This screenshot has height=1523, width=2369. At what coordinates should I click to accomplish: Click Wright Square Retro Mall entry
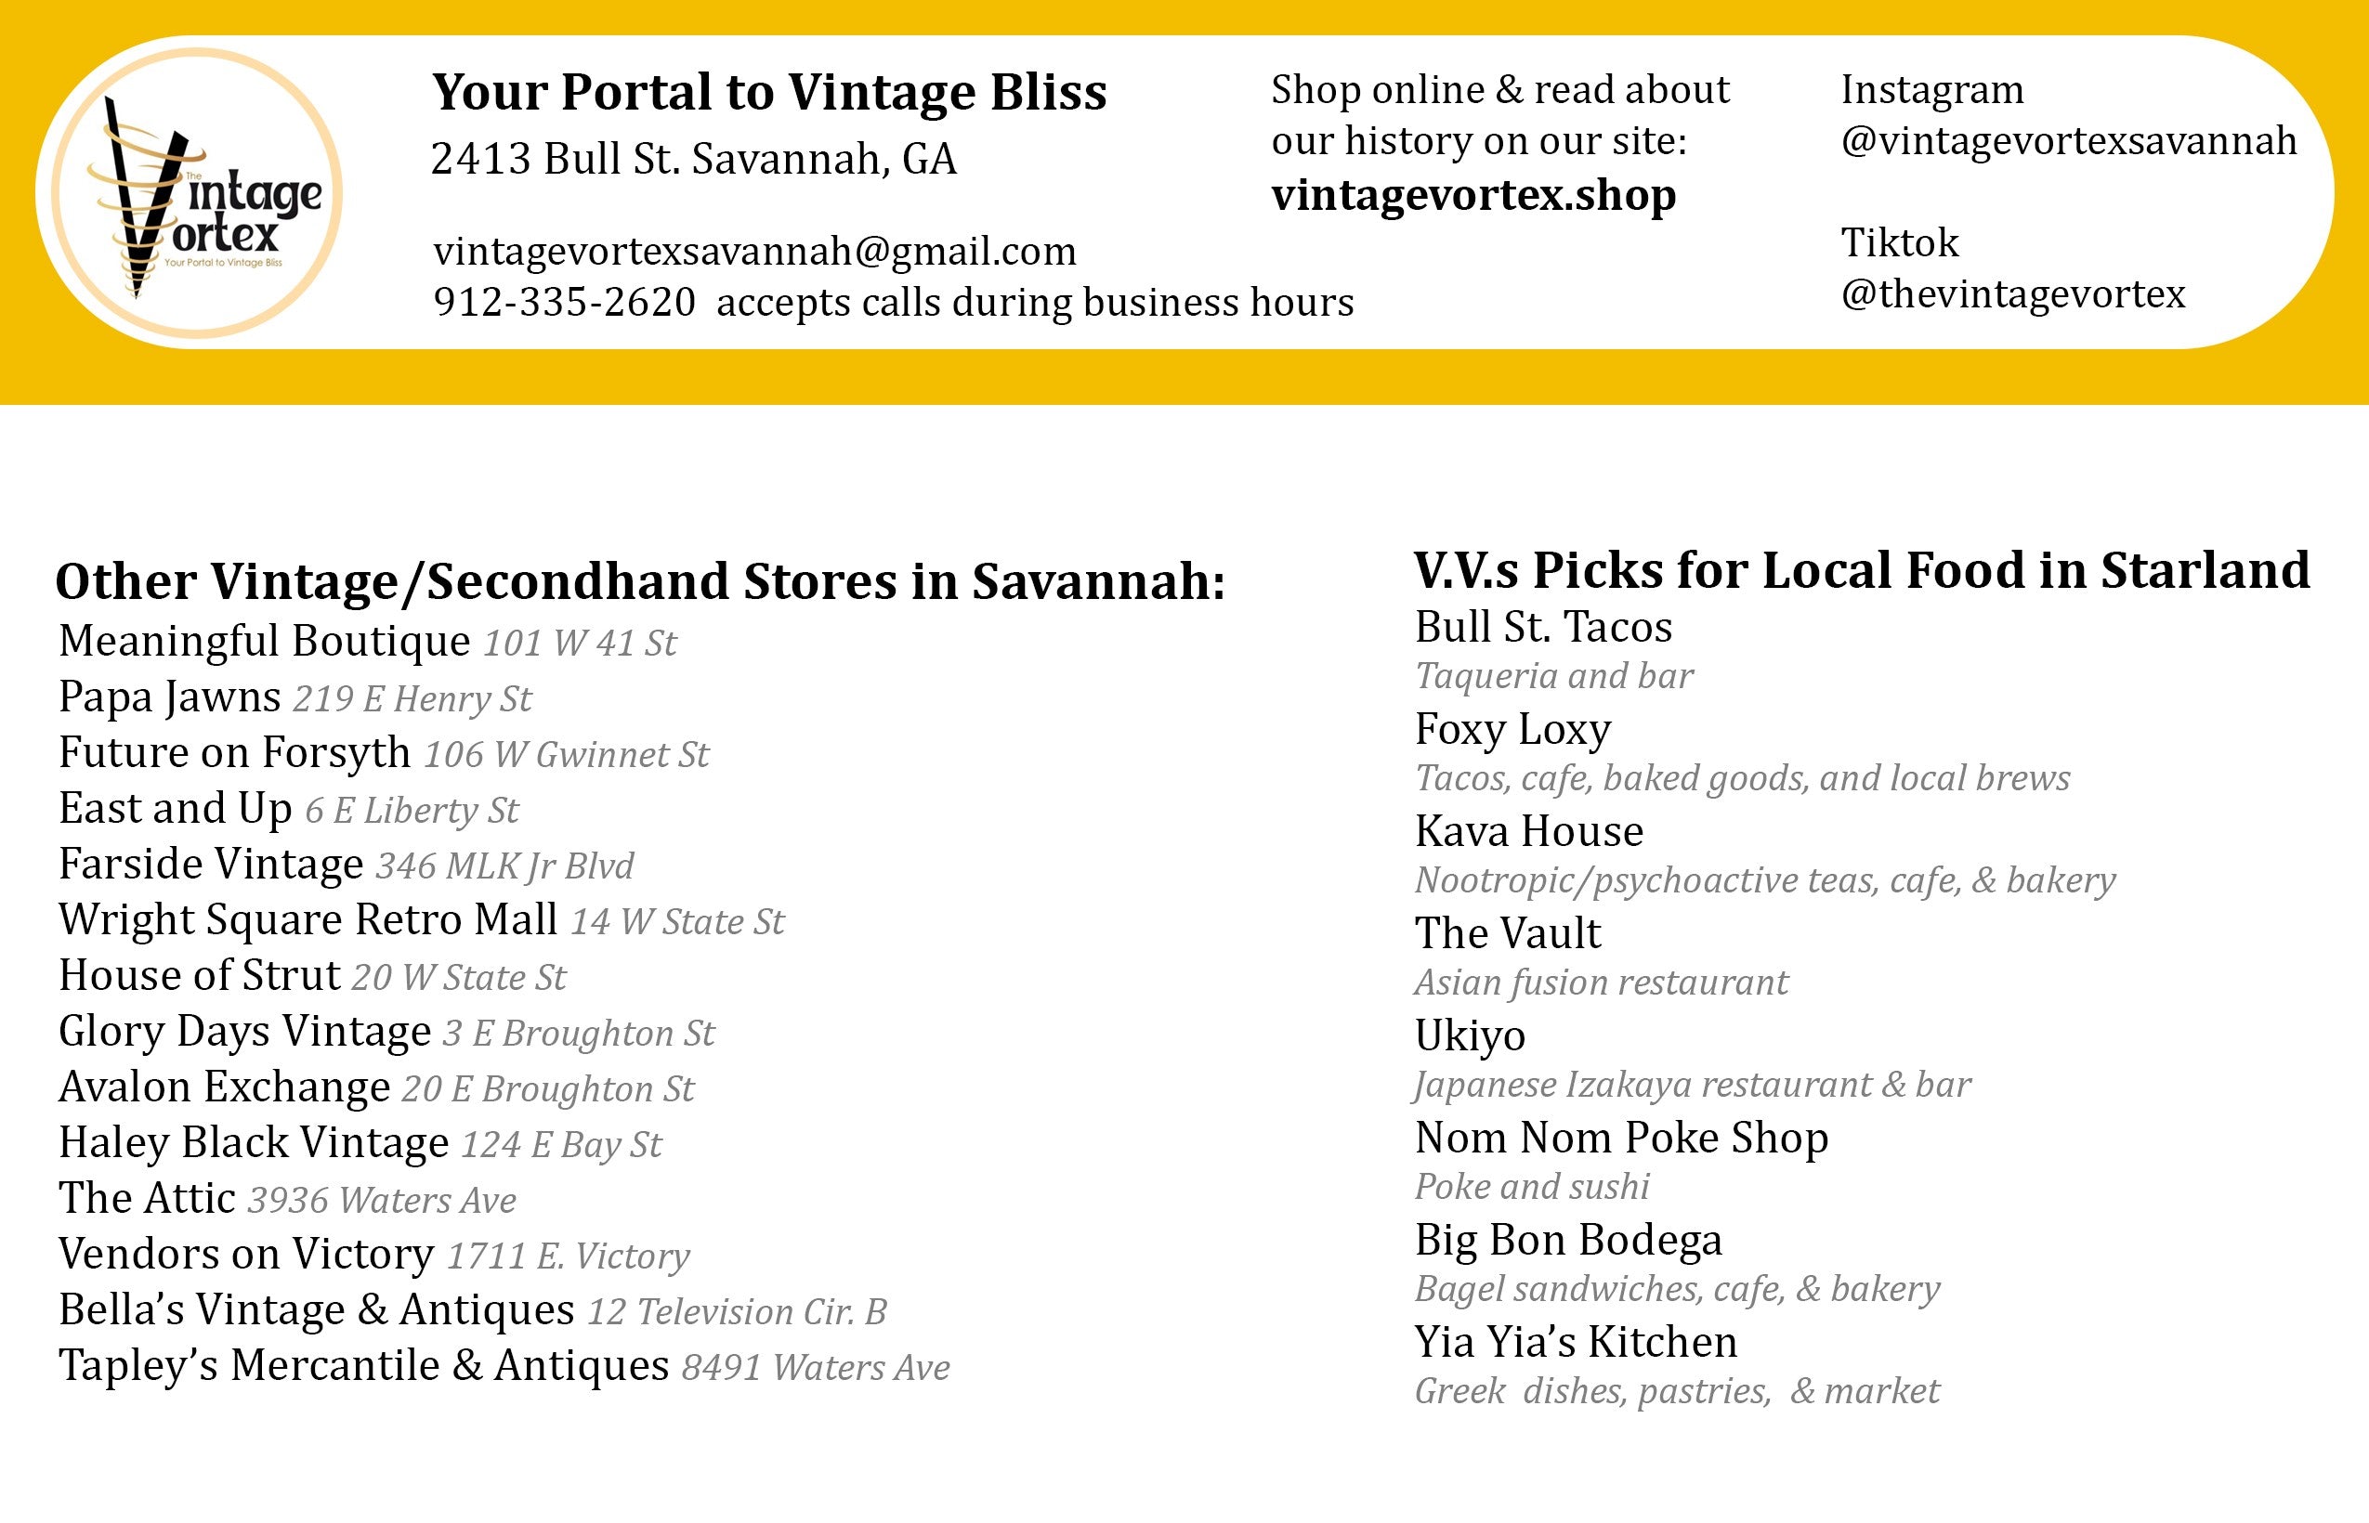pyautogui.click(x=308, y=919)
